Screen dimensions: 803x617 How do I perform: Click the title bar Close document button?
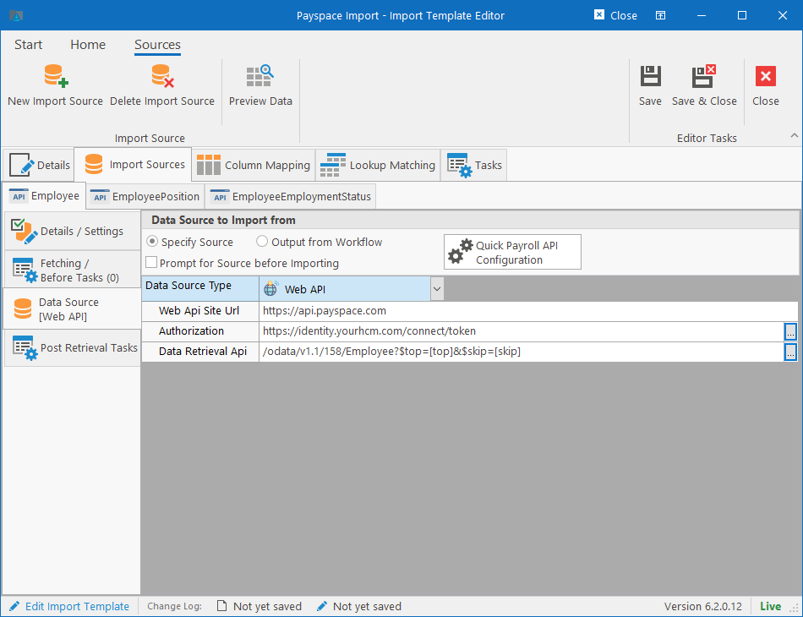[x=615, y=15]
